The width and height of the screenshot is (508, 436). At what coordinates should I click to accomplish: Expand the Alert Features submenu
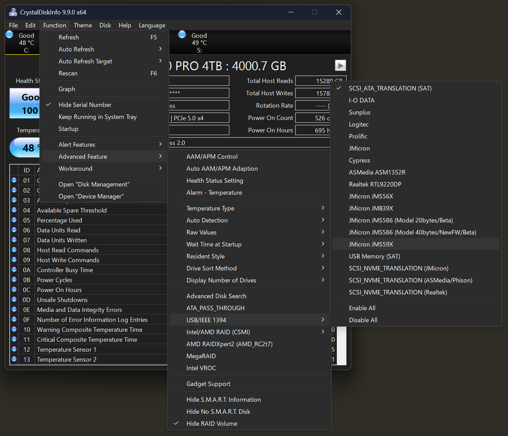tap(104, 144)
